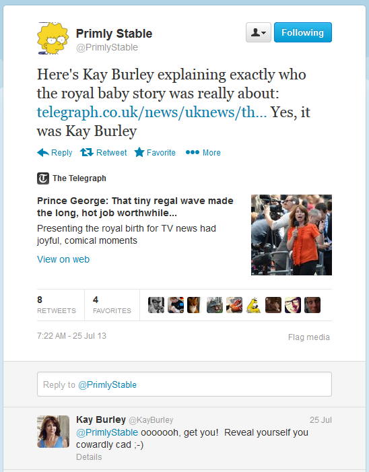Click the Retweet arrows icon

[x=87, y=153]
